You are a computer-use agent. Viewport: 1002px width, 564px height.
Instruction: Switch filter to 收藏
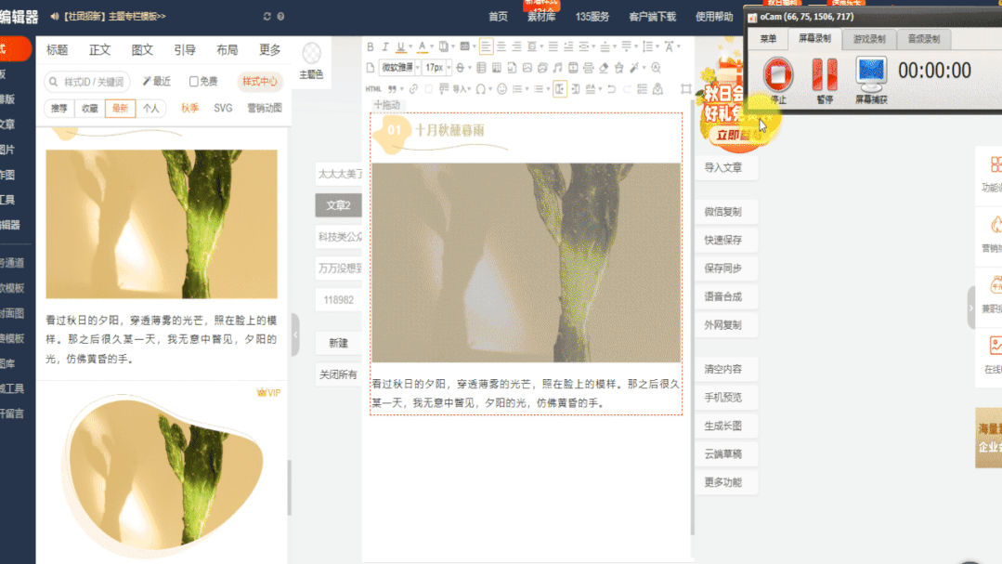click(89, 109)
